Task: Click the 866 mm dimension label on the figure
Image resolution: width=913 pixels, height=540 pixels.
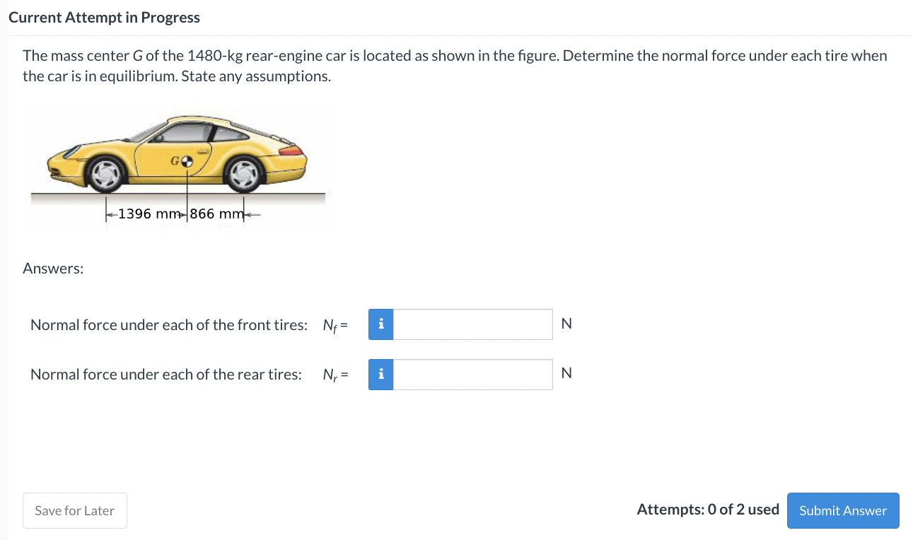Action: click(216, 213)
